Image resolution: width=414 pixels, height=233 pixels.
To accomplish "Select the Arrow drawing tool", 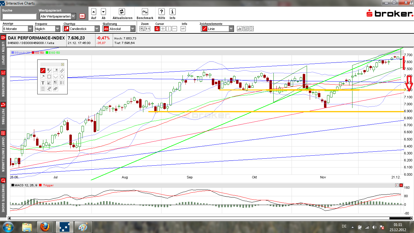I will 43,77.
